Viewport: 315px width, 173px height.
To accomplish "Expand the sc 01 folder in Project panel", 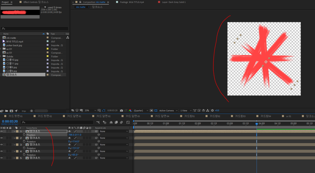I will click(x=1, y=49).
